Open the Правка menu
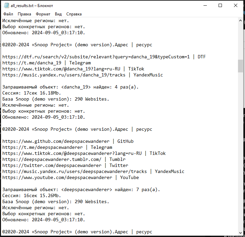The height and width of the screenshot is (237, 245). click(x=24, y=14)
